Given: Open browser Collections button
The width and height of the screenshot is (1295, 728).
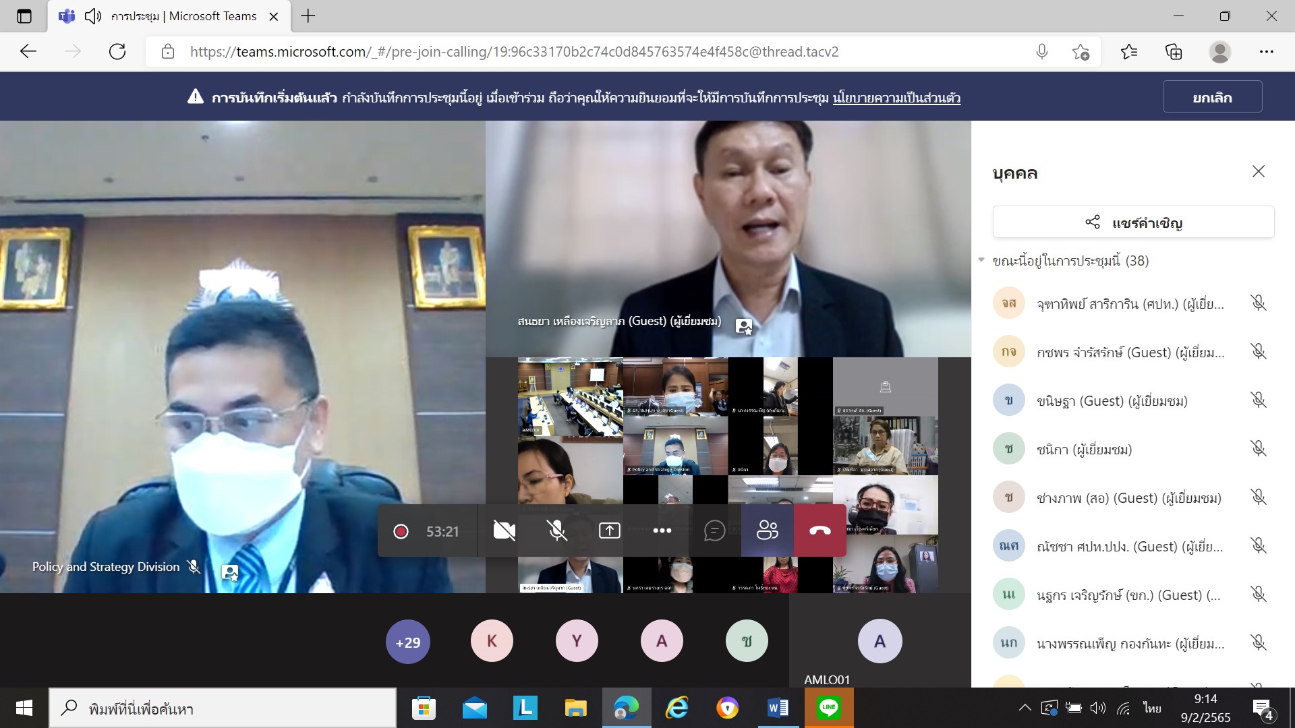Looking at the screenshot, I should click(1174, 52).
